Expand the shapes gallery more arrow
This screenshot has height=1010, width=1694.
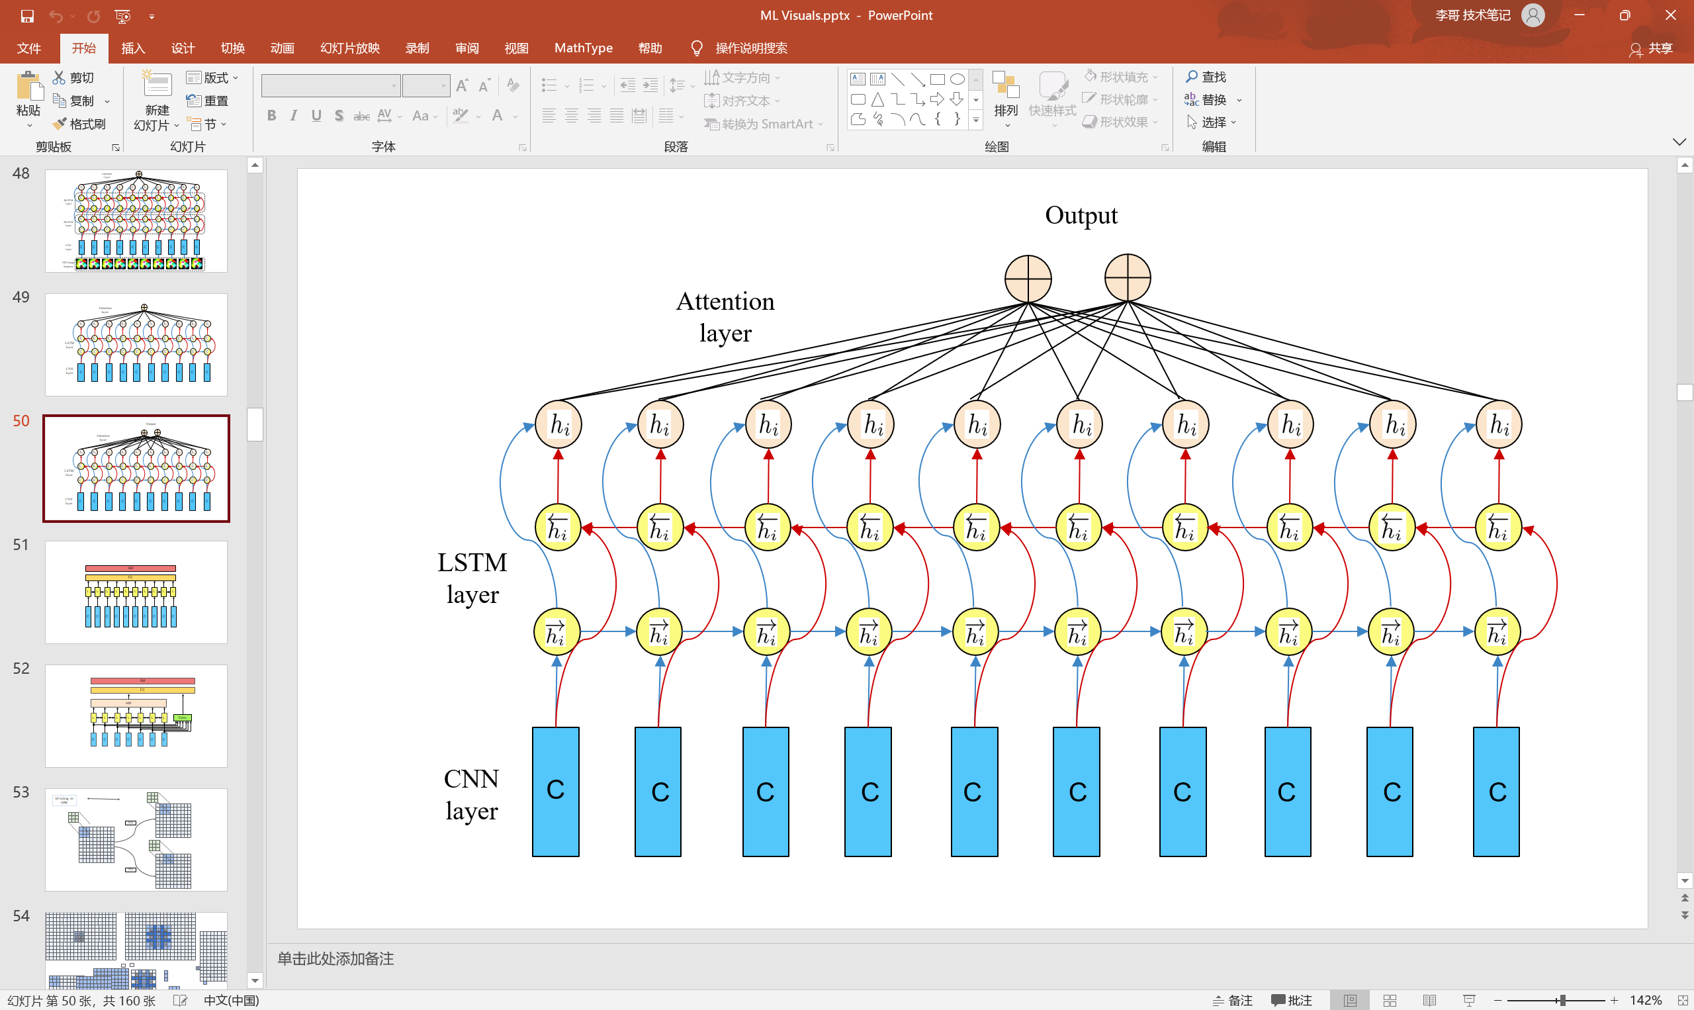(x=975, y=120)
